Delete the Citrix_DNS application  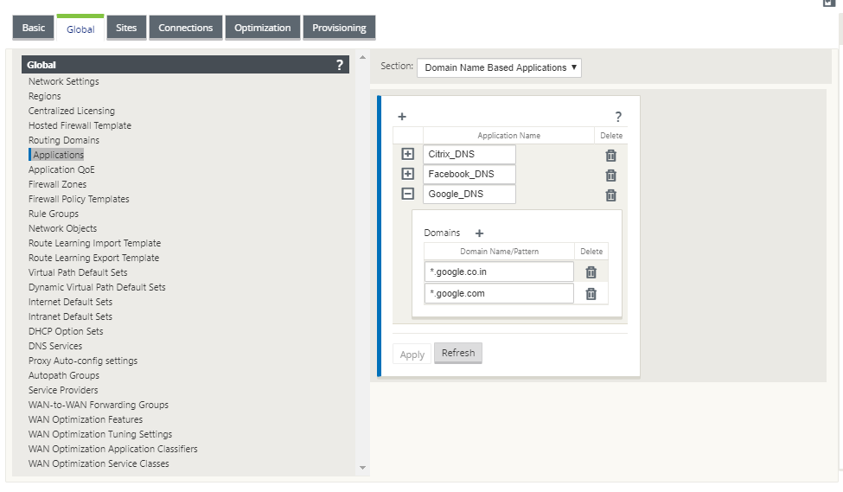coord(610,156)
